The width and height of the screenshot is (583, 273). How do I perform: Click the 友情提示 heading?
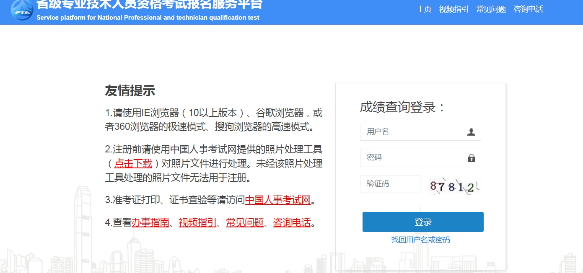pos(130,90)
